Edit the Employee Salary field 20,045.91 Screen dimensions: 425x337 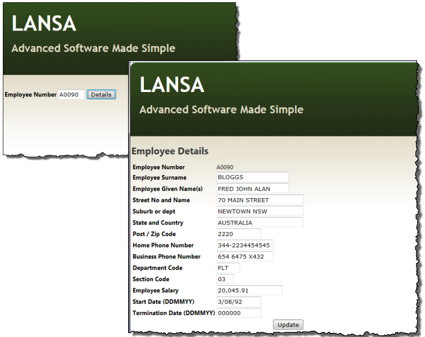tap(249, 290)
